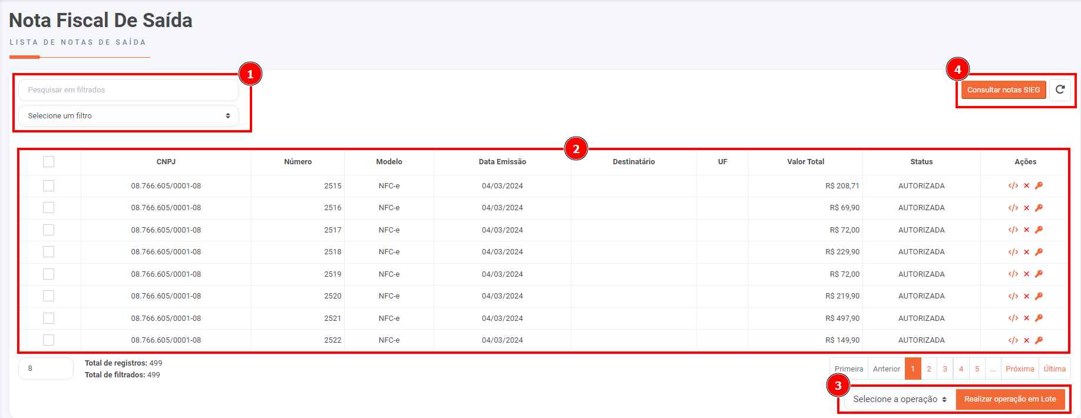The image size is (1081, 418).
Task: Jump to the 'Última' page
Action: click(x=1054, y=369)
